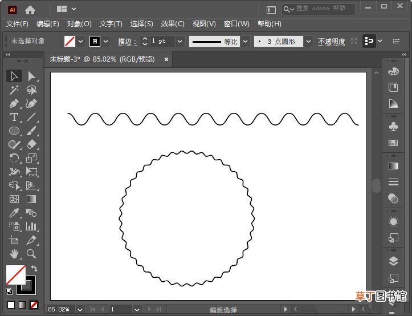The image size is (412, 316).
Task: Reset to default fill and stroke
Action: [9, 291]
